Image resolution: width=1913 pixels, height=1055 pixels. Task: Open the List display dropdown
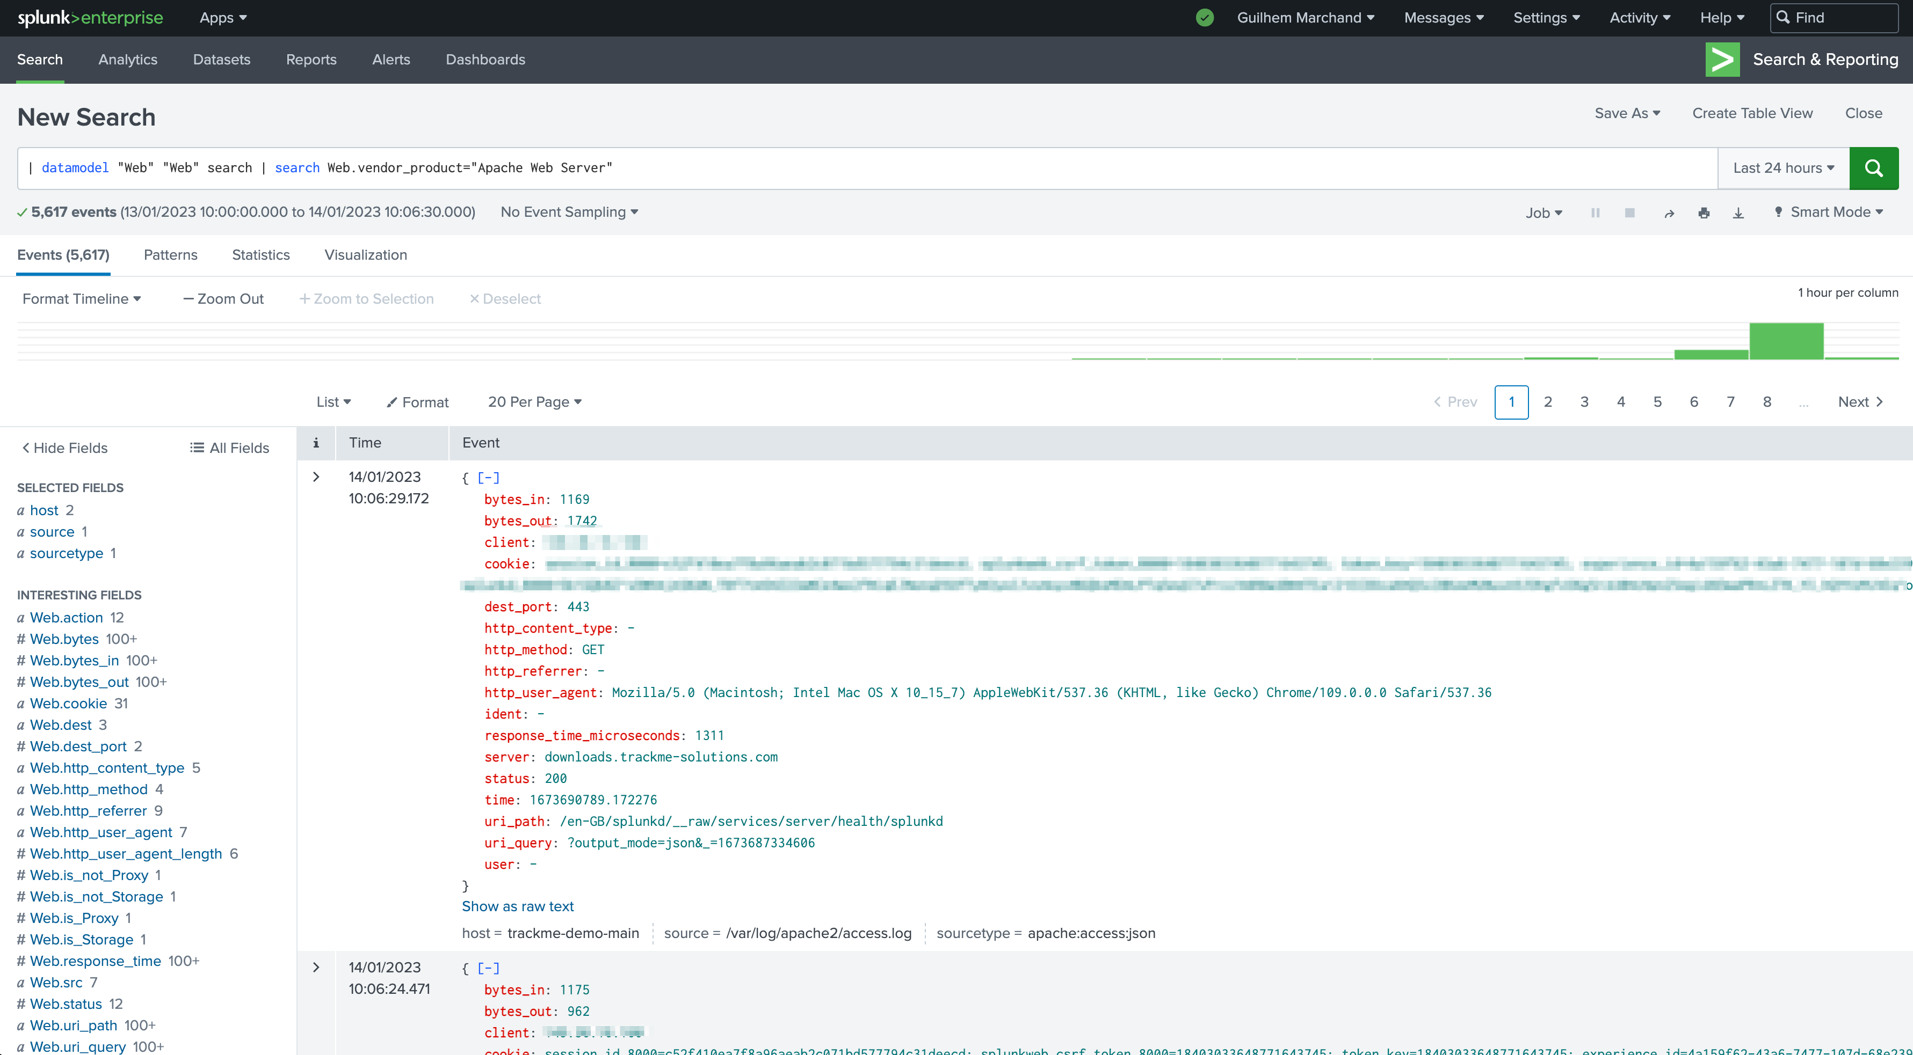(334, 402)
